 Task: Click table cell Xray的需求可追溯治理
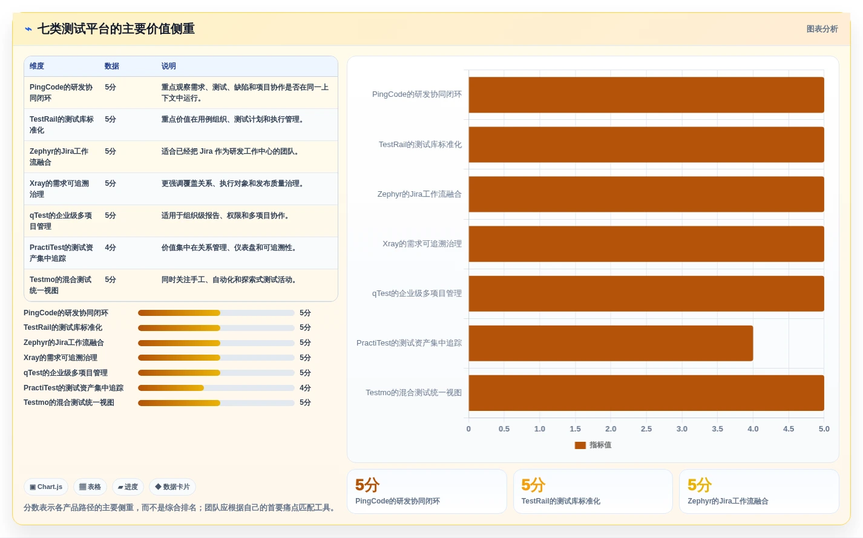(62, 189)
